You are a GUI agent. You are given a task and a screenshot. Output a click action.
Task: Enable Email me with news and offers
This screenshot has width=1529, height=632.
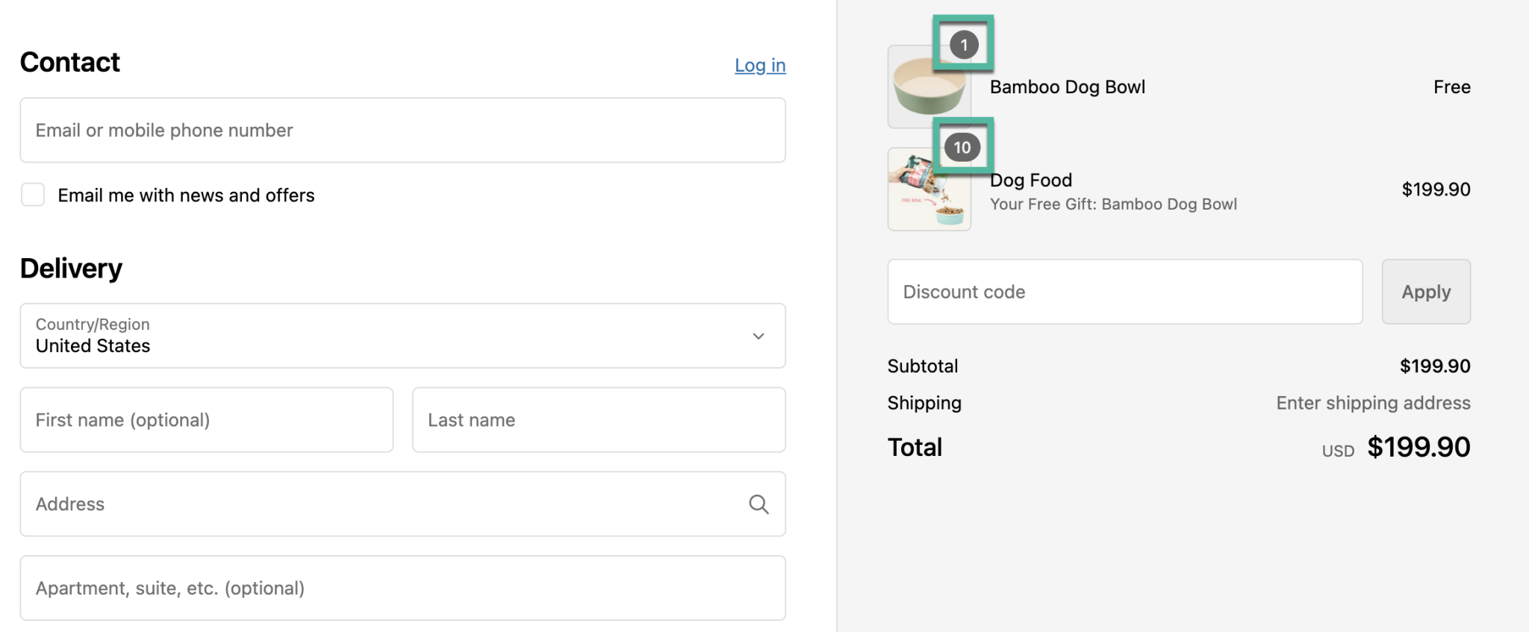tap(33, 195)
